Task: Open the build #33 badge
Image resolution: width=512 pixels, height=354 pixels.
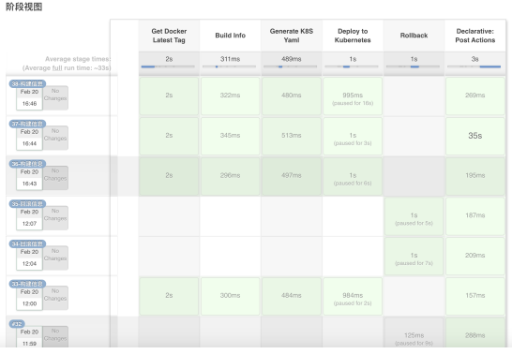Action: click(x=27, y=284)
